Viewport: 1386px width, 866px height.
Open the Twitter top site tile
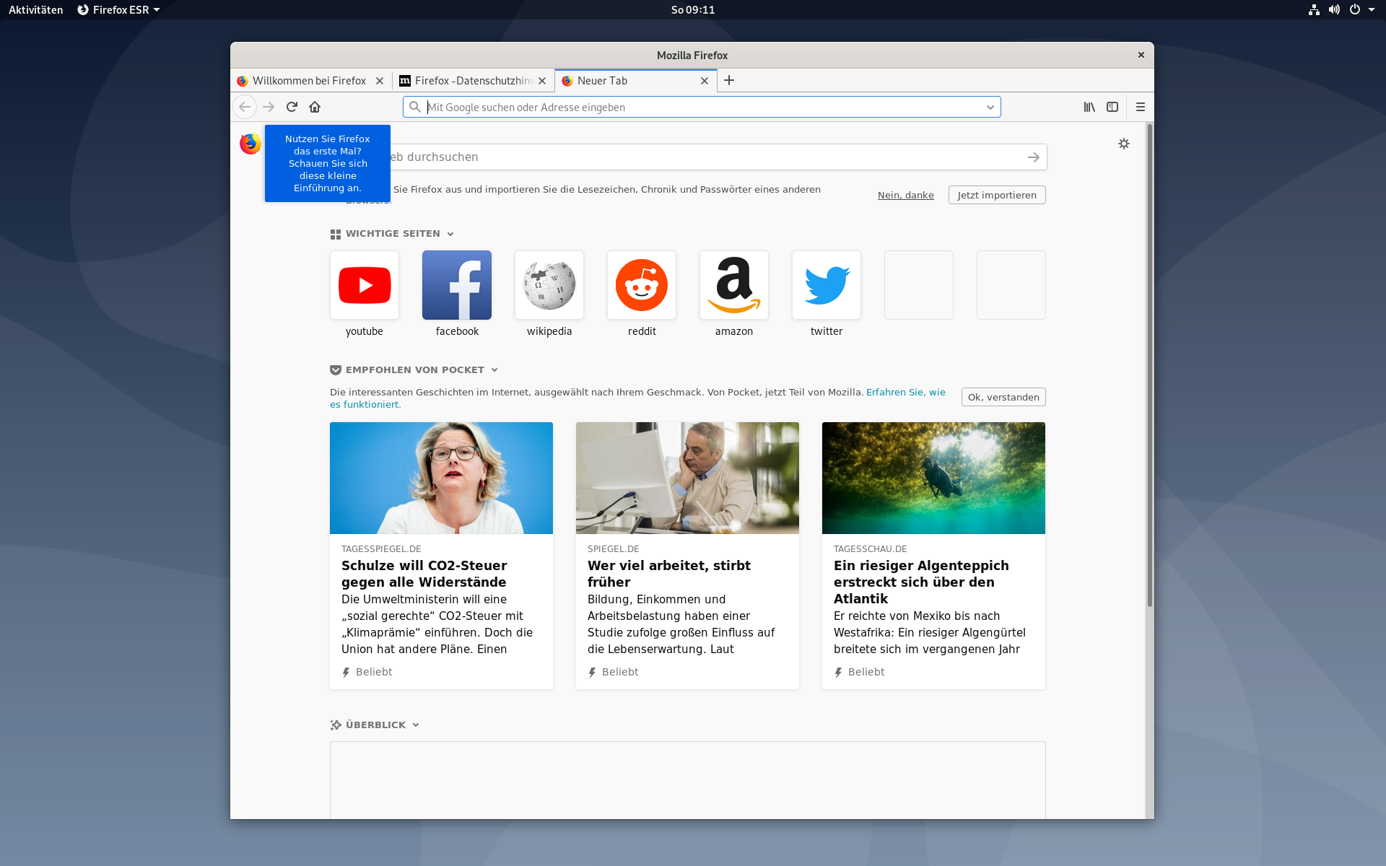pos(827,285)
